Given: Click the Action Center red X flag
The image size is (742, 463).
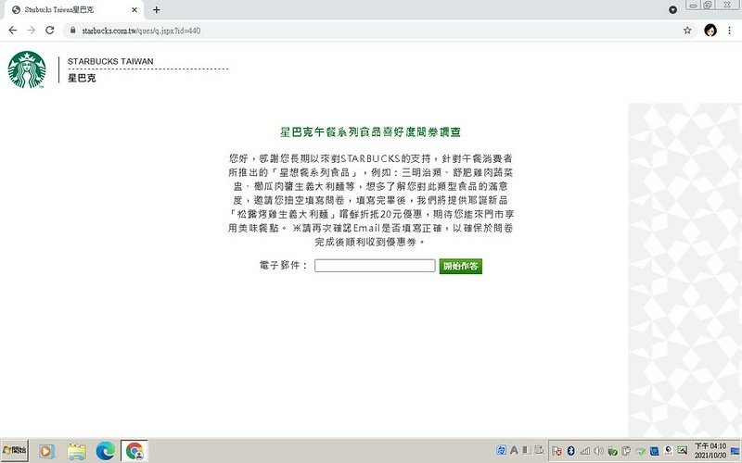Looking at the screenshot, I should coord(557,451).
